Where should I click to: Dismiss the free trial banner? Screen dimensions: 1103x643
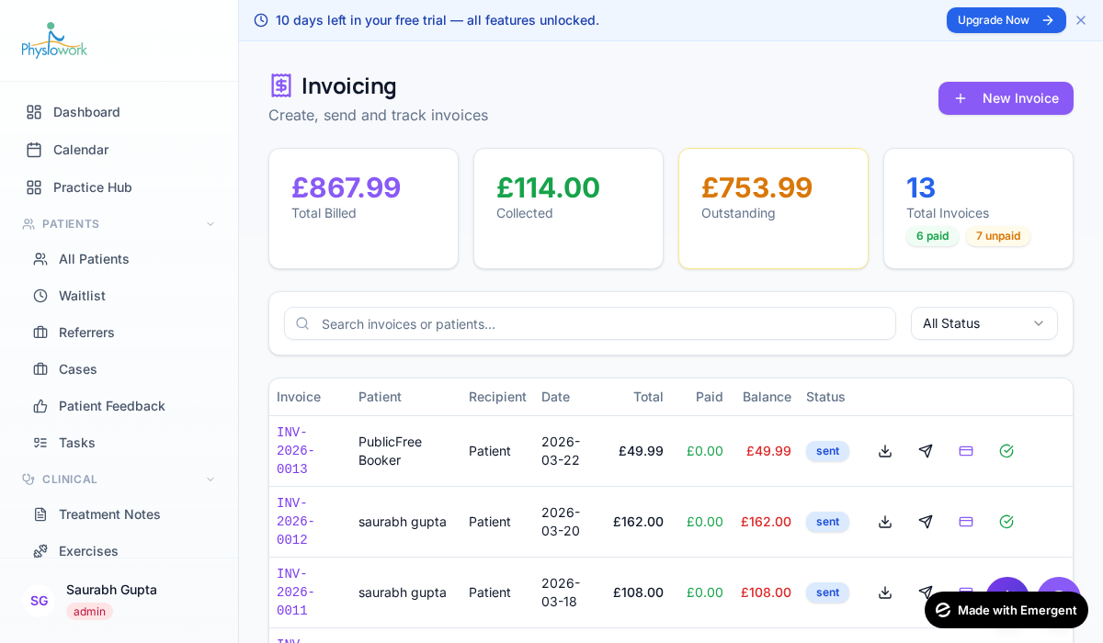coord(1081,20)
